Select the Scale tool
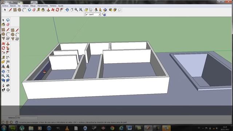 (3, 52)
